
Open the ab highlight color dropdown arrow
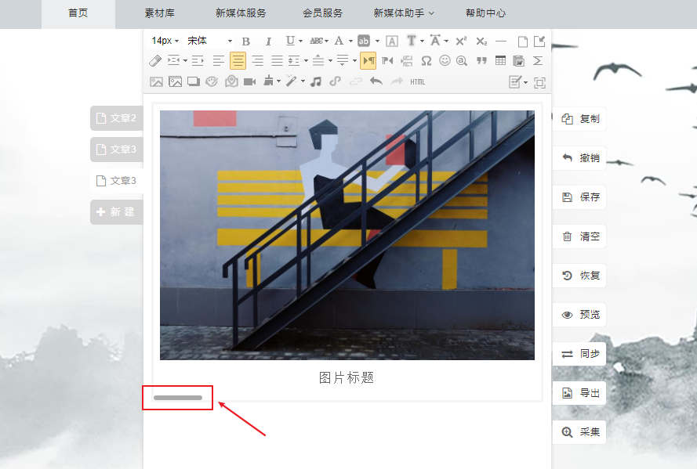pyautogui.click(x=377, y=41)
